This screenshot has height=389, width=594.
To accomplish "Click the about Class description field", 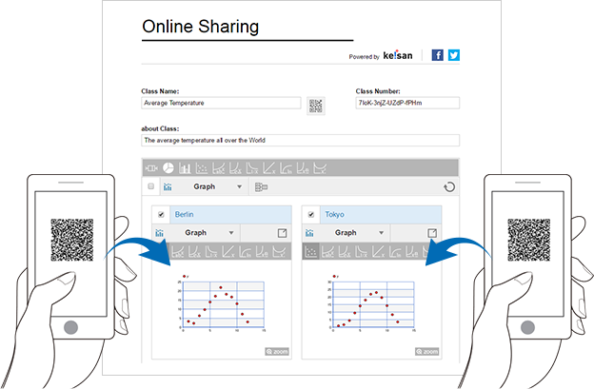I will tap(299, 140).
